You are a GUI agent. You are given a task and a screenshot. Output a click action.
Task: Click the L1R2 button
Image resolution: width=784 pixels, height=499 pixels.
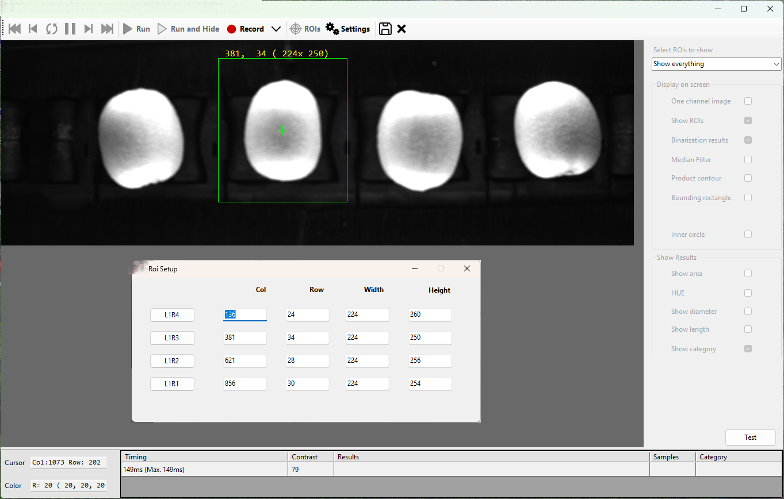tap(172, 361)
